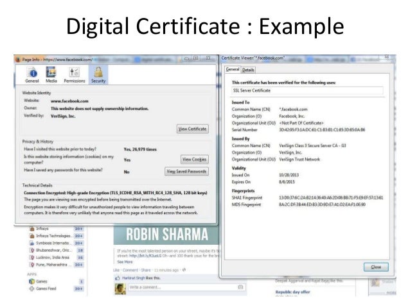Click the bit.ly link in the post

(145, 256)
